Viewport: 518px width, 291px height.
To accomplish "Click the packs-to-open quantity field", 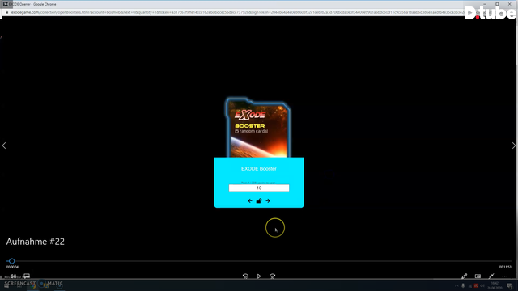I will point(259,188).
